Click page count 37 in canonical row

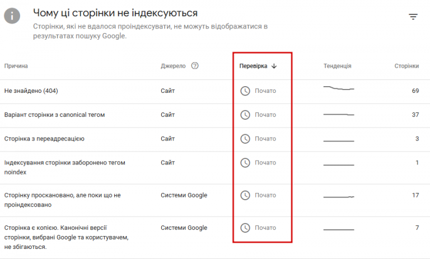(415, 115)
